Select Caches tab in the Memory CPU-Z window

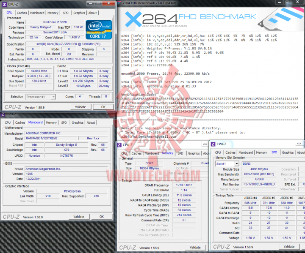pos(136,153)
